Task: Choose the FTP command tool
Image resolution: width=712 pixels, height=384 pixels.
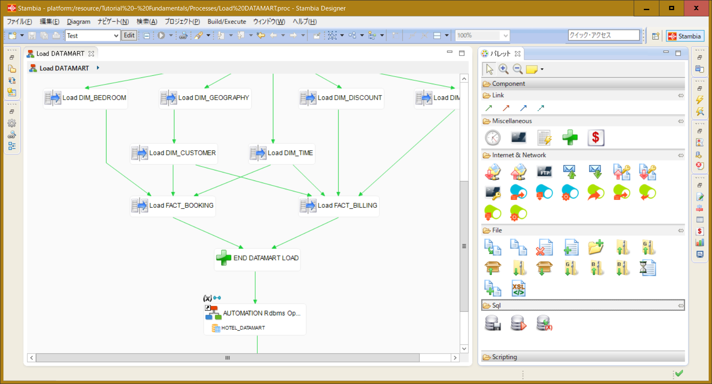Action: (544, 172)
